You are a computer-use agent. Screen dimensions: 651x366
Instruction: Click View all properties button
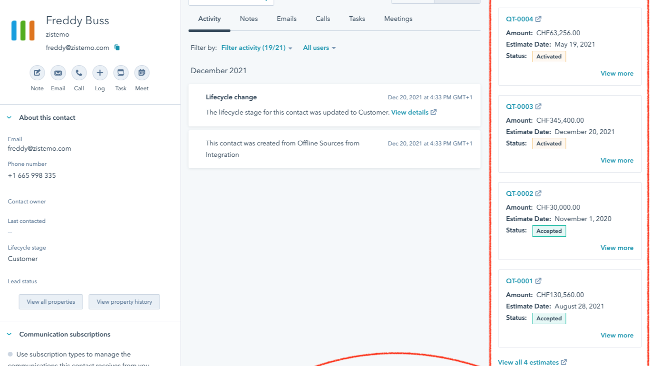point(51,302)
